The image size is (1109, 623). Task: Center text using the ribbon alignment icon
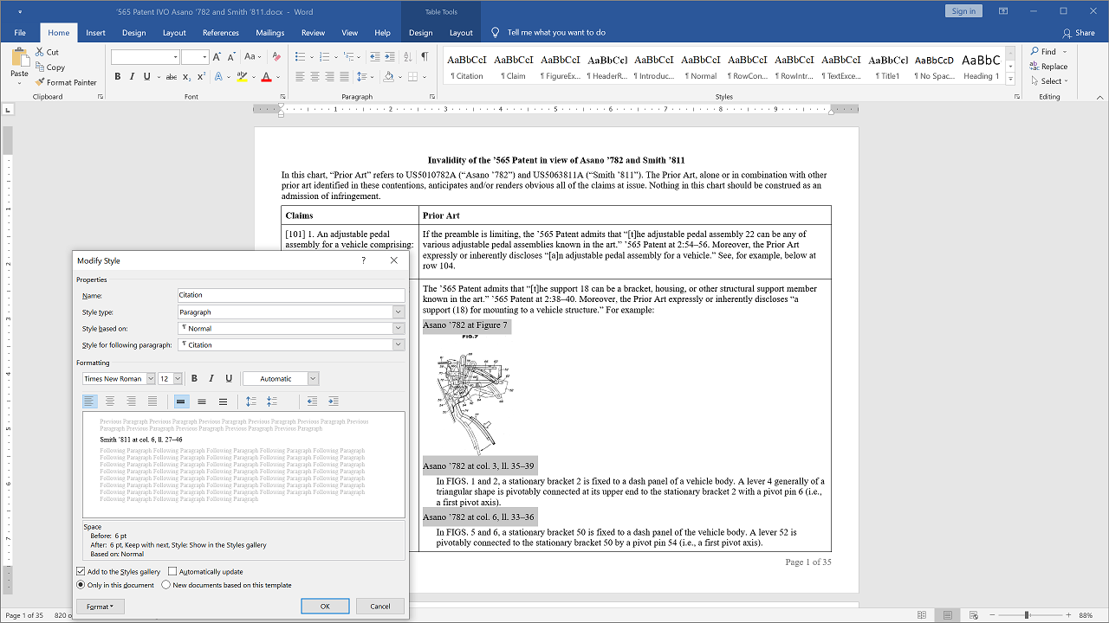[x=315, y=77]
